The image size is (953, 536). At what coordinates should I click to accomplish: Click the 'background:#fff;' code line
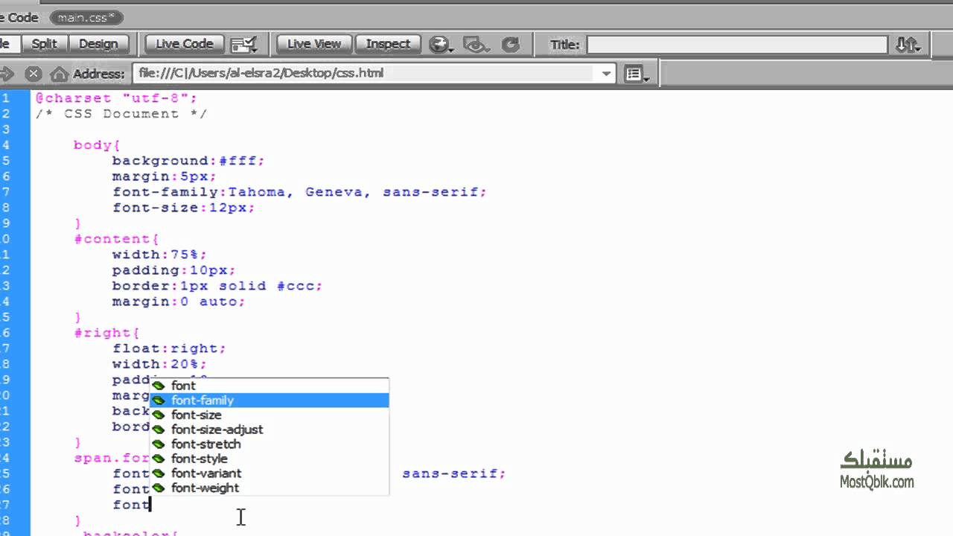188,161
